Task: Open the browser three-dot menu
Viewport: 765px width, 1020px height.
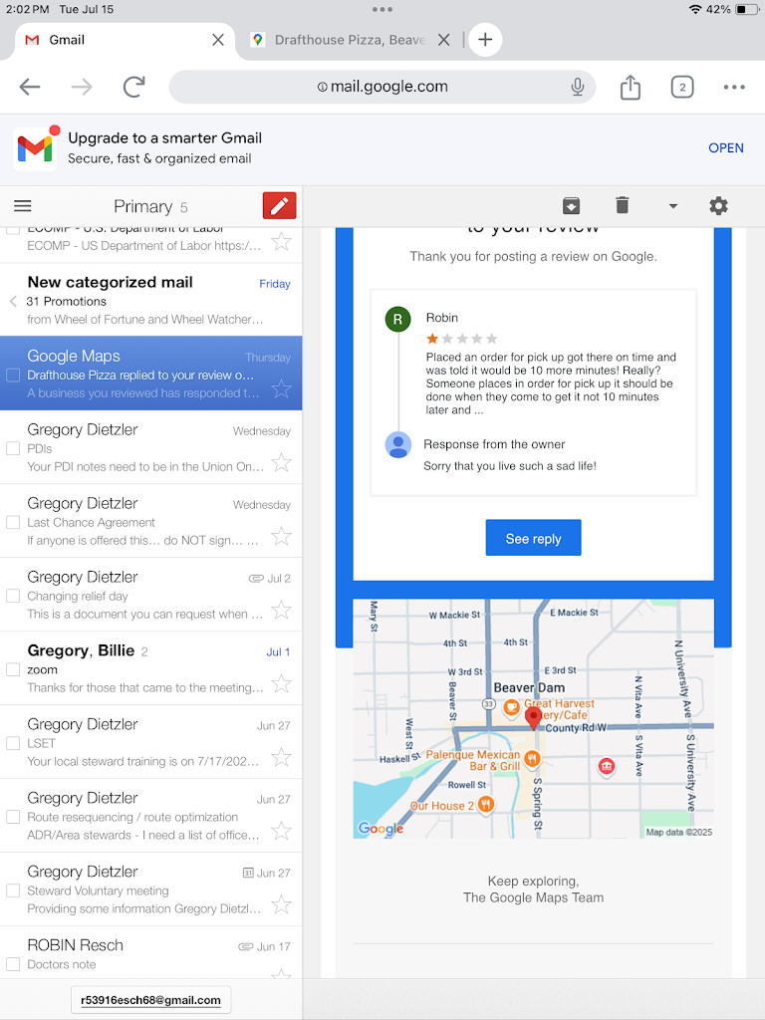Action: coord(734,87)
